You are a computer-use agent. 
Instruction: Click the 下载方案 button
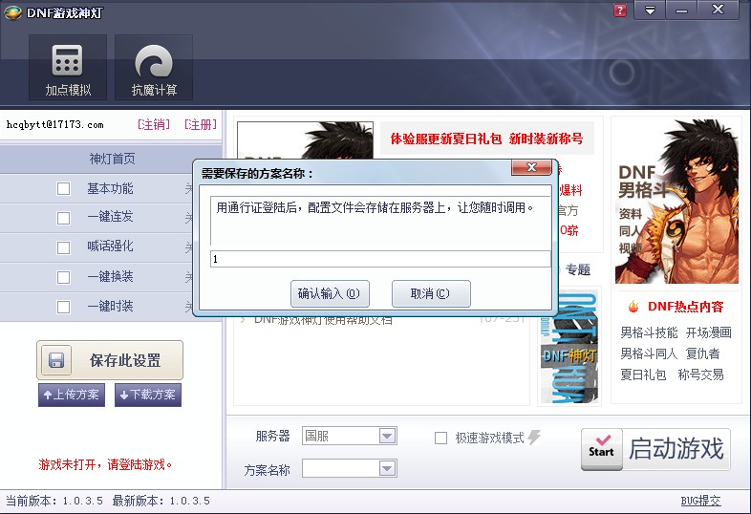coord(148,395)
